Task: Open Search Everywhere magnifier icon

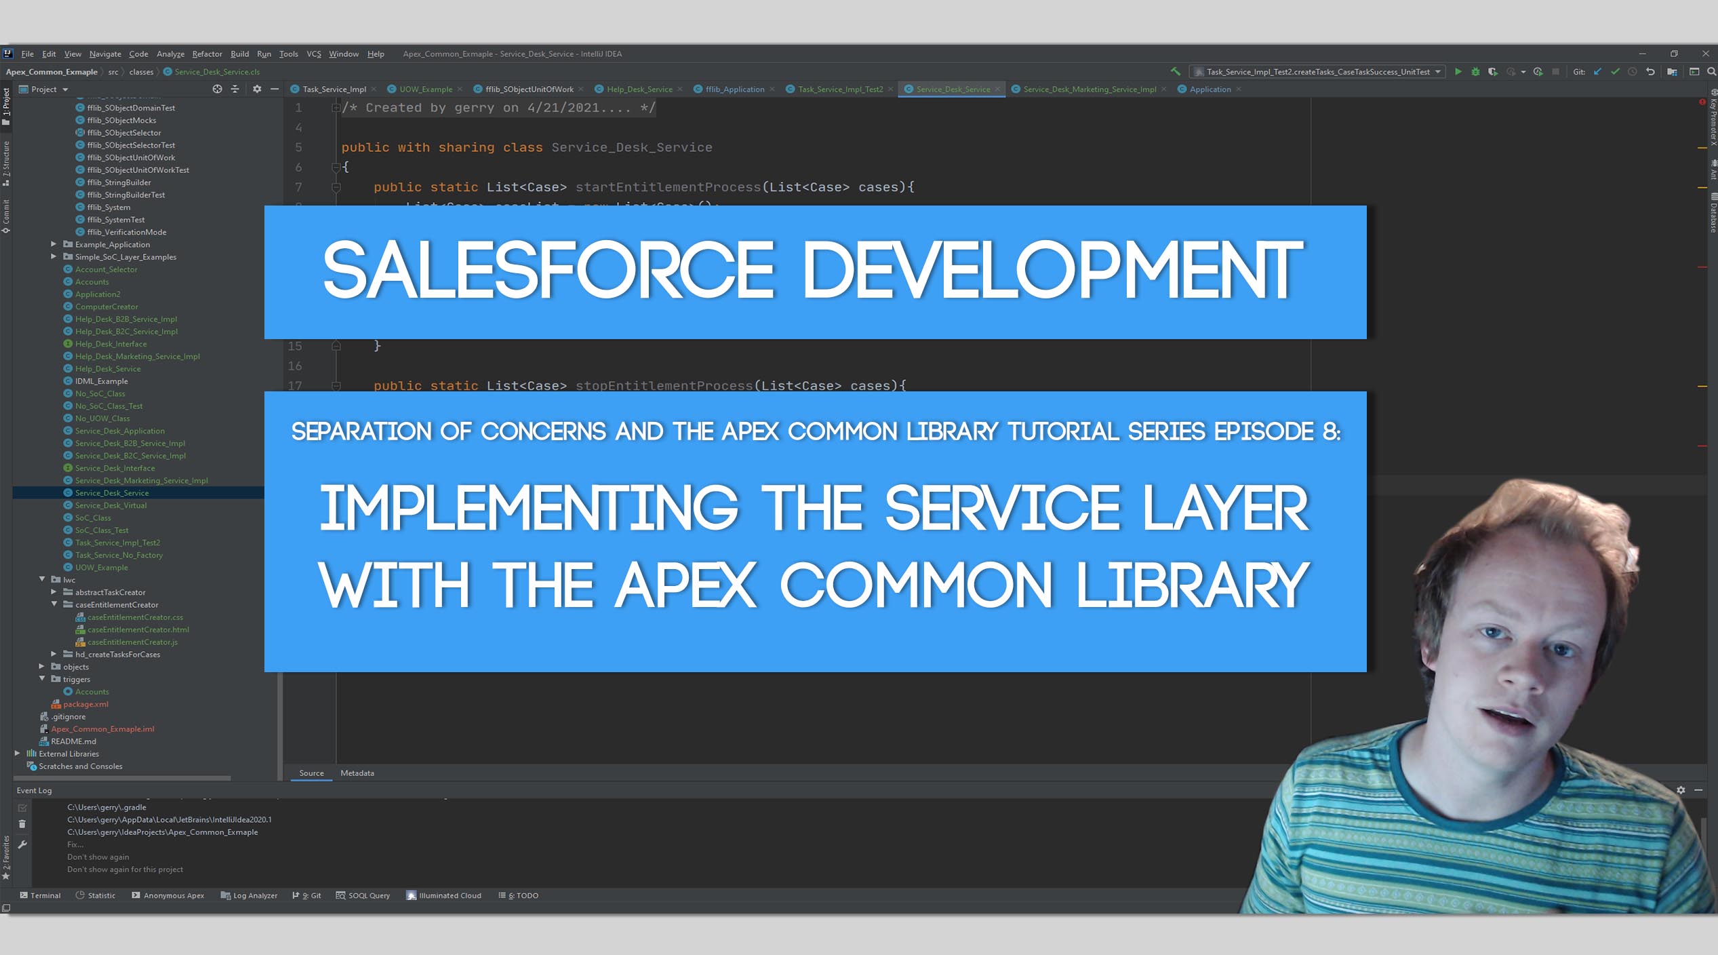Action: [x=1711, y=72]
